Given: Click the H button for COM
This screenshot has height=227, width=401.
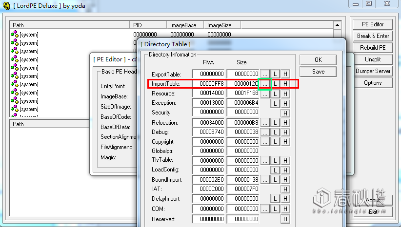Looking at the screenshot, I should [285, 209].
